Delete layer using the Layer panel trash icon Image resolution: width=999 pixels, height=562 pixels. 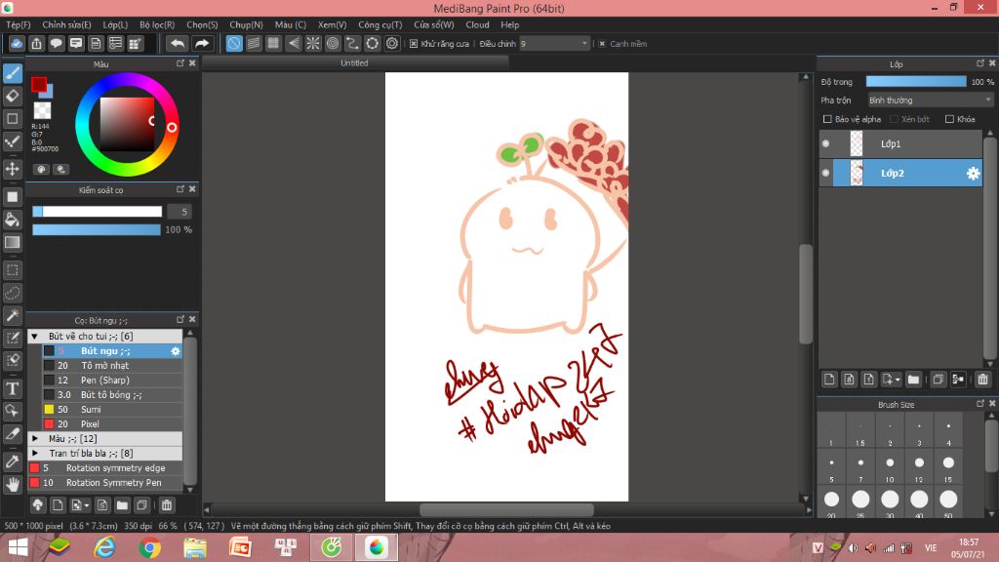(982, 380)
